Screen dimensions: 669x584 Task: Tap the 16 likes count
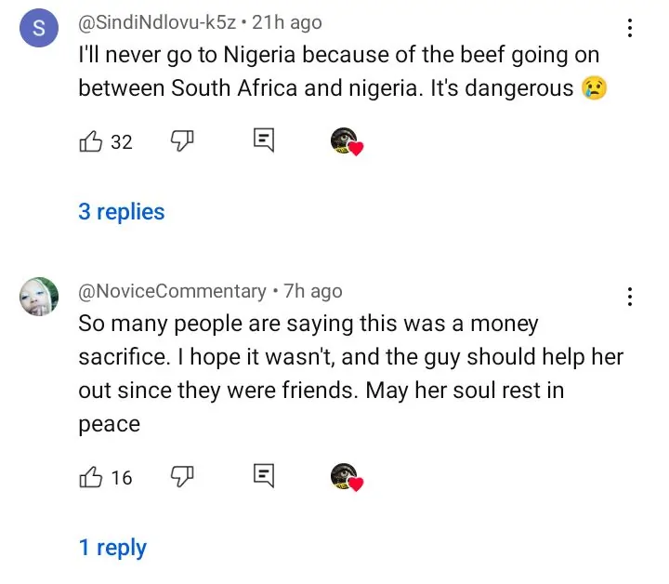coord(122,478)
